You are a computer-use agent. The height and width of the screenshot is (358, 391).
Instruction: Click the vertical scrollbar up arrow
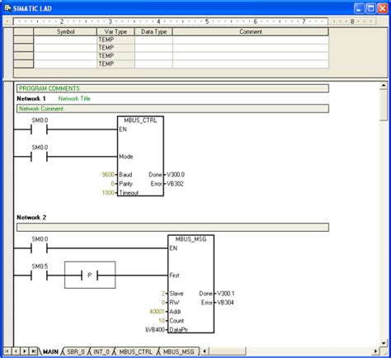coord(384,86)
